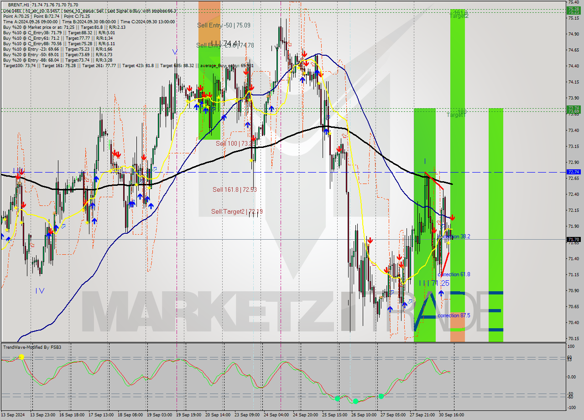
Task: Click the 'correction 61.8' label
Action: (x=454, y=274)
